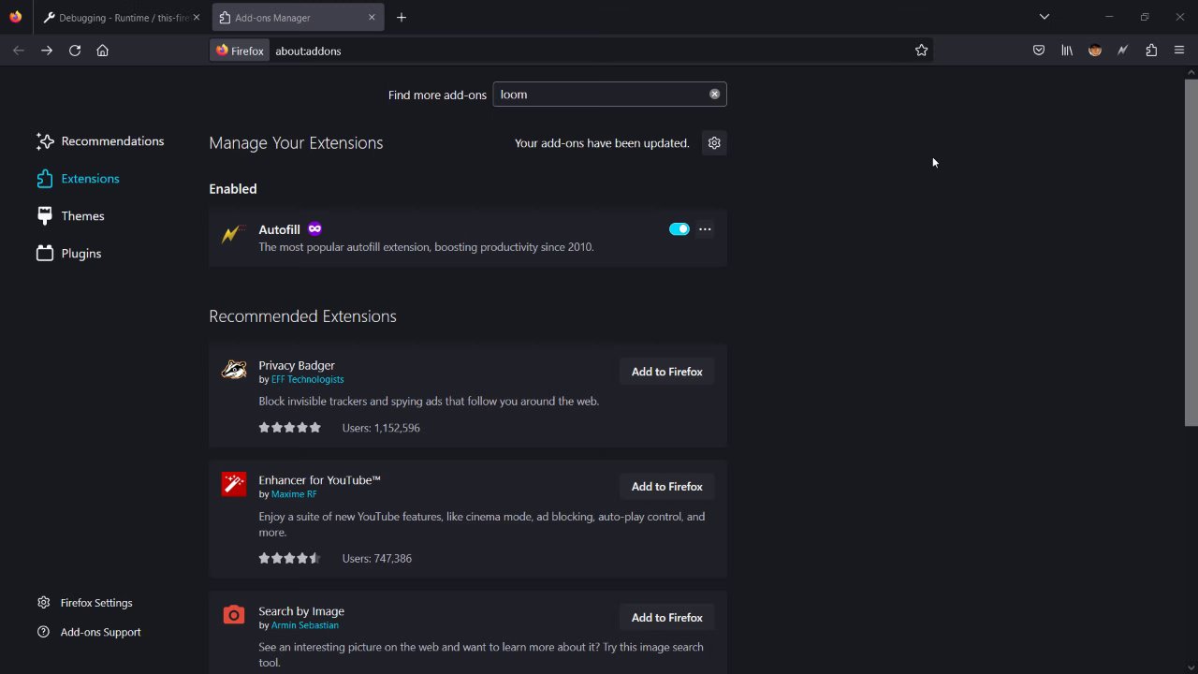The height and width of the screenshot is (674, 1198).
Task: Open the hamburger application menu
Action: tap(1179, 51)
